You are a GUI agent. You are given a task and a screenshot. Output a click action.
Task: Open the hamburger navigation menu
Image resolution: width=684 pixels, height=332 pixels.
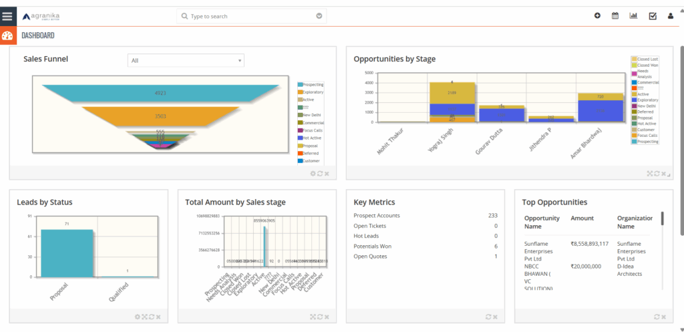(7, 15)
